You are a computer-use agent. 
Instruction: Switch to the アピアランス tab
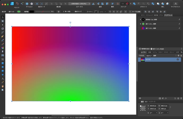click(x=168, y=15)
